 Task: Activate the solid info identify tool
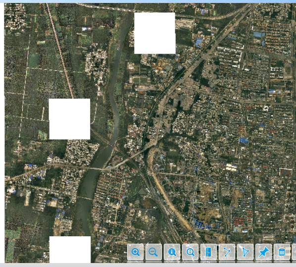[x=172, y=252]
